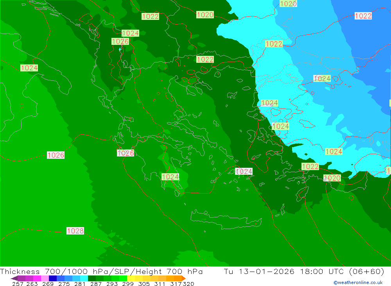Select the chart title starting with Thickness 700/1000
Image resolution: width=391 pixels, height=286 pixels.
(x=101, y=271)
